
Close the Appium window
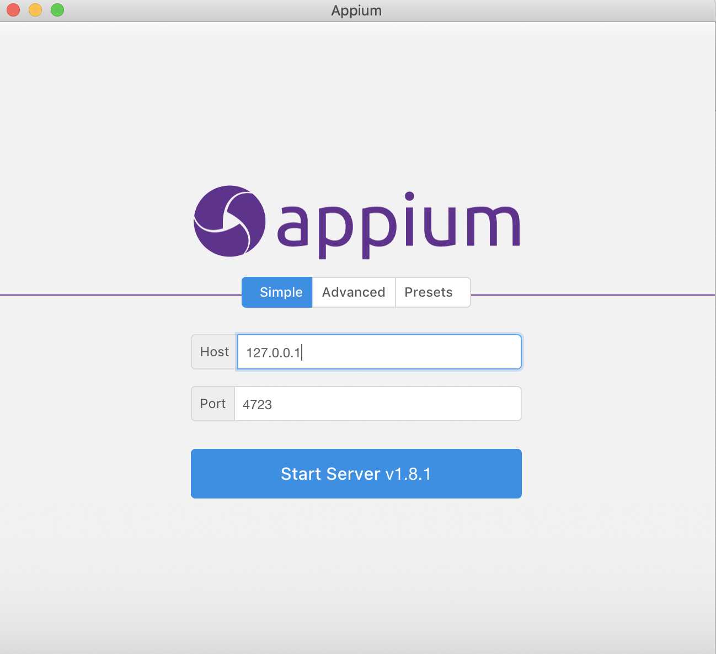13,10
